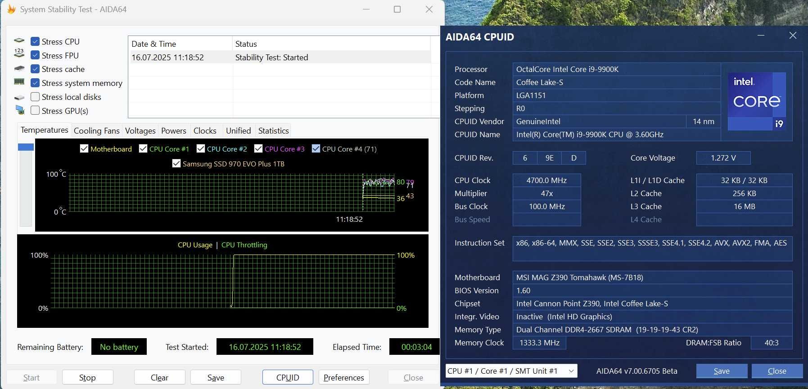Disable Stress system memory
808x389 pixels.
[35, 83]
